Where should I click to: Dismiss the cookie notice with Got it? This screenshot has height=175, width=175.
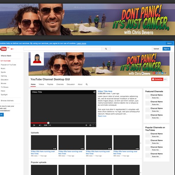169,43
